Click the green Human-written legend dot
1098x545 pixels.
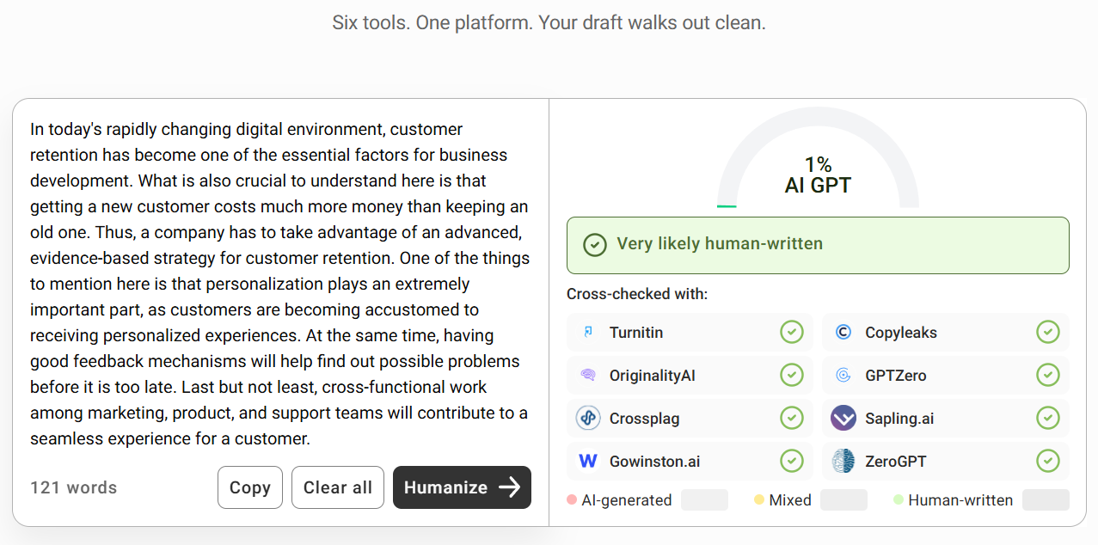[x=898, y=499]
